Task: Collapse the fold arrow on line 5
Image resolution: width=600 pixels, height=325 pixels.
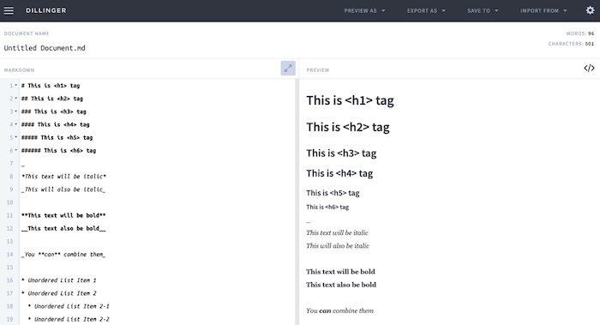Action: [16, 137]
